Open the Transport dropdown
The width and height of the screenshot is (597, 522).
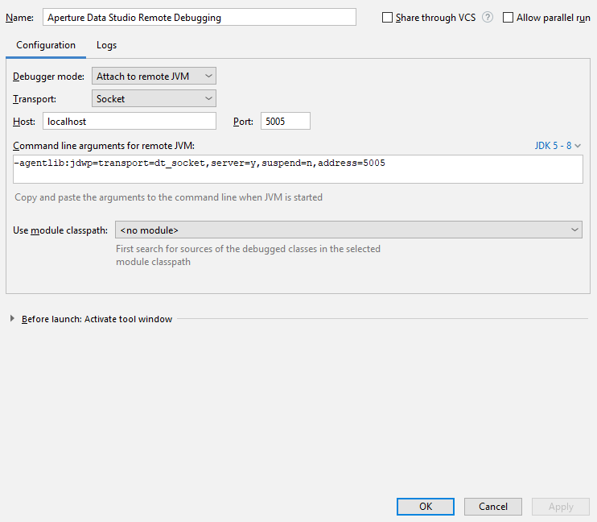point(154,98)
